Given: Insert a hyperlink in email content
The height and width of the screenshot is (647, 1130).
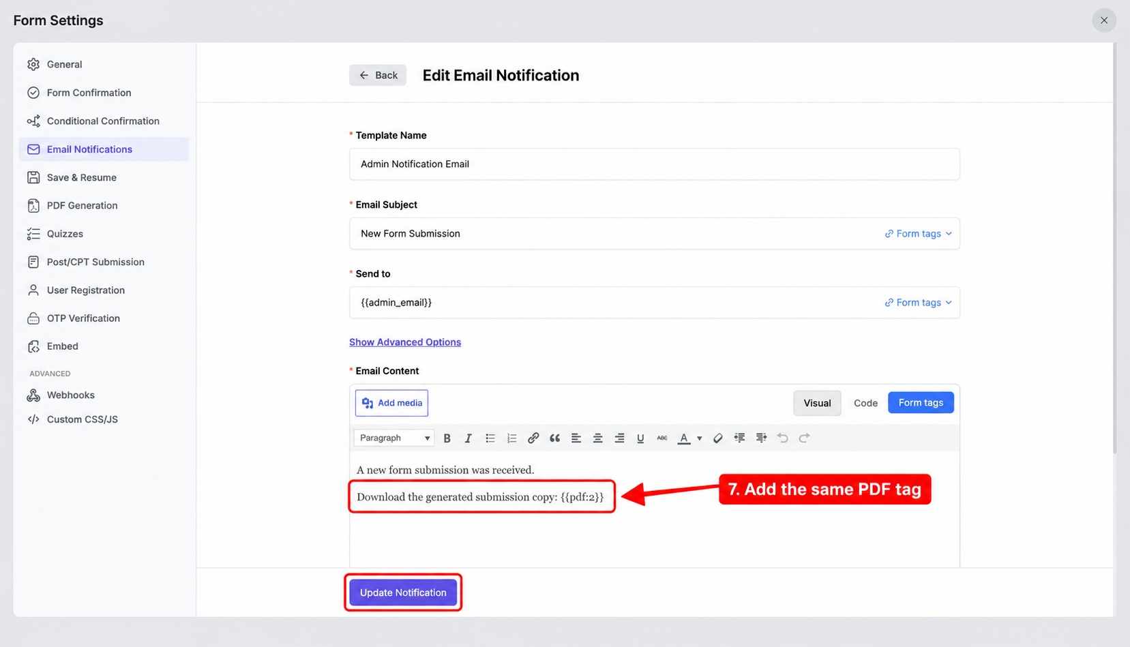Looking at the screenshot, I should (x=533, y=438).
